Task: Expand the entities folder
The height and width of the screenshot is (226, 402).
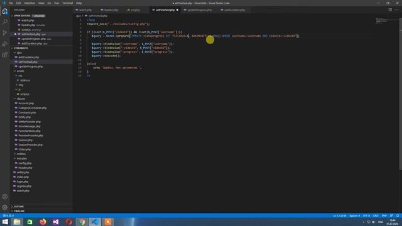Action: (x=21, y=154)
